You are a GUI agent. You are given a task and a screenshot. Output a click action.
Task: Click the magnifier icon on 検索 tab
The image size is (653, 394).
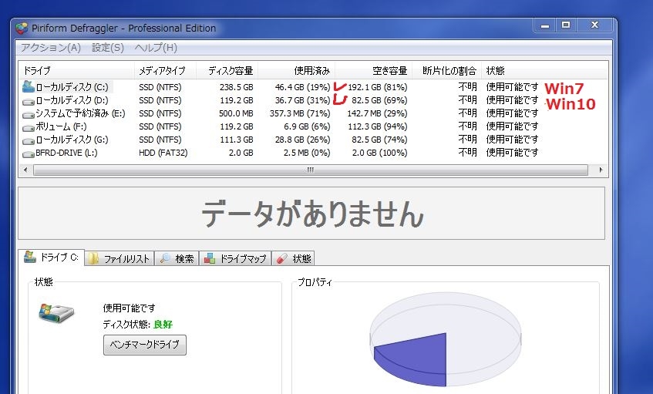[165, 258]
